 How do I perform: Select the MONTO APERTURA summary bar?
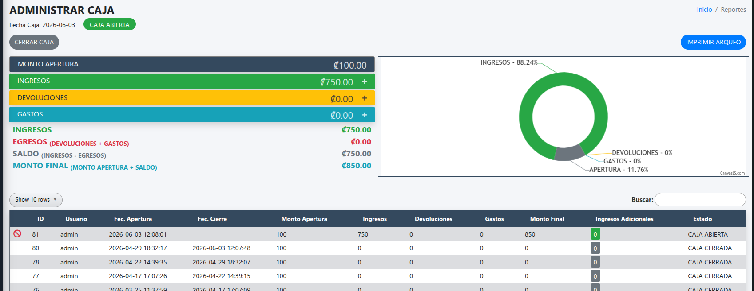tap(192, 64)
